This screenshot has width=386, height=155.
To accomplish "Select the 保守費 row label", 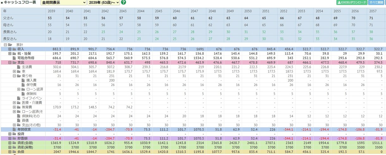I will click(x=31, y=85).
